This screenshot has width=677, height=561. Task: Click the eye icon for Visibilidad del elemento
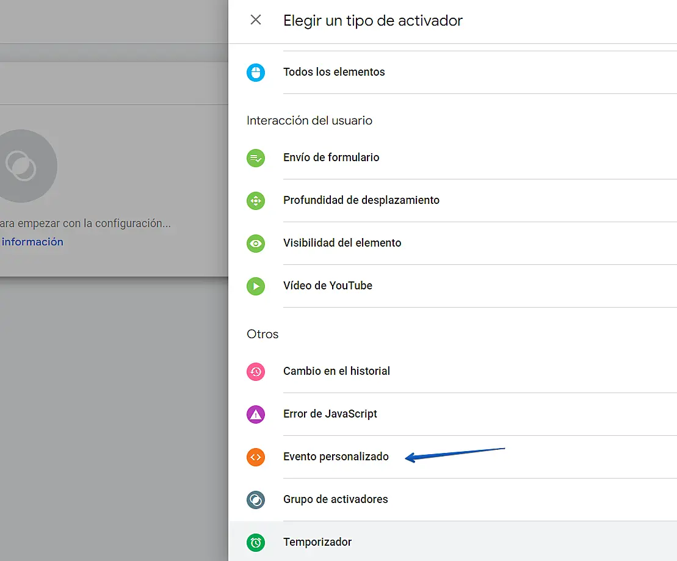click(256, 244)
